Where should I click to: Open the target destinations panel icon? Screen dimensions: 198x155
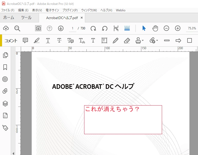(x=5, y=79)
